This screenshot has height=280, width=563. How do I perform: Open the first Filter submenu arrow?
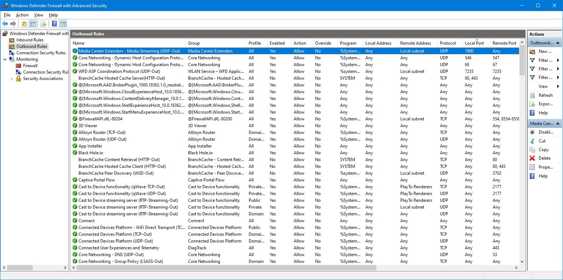click(x=558, y=60)
